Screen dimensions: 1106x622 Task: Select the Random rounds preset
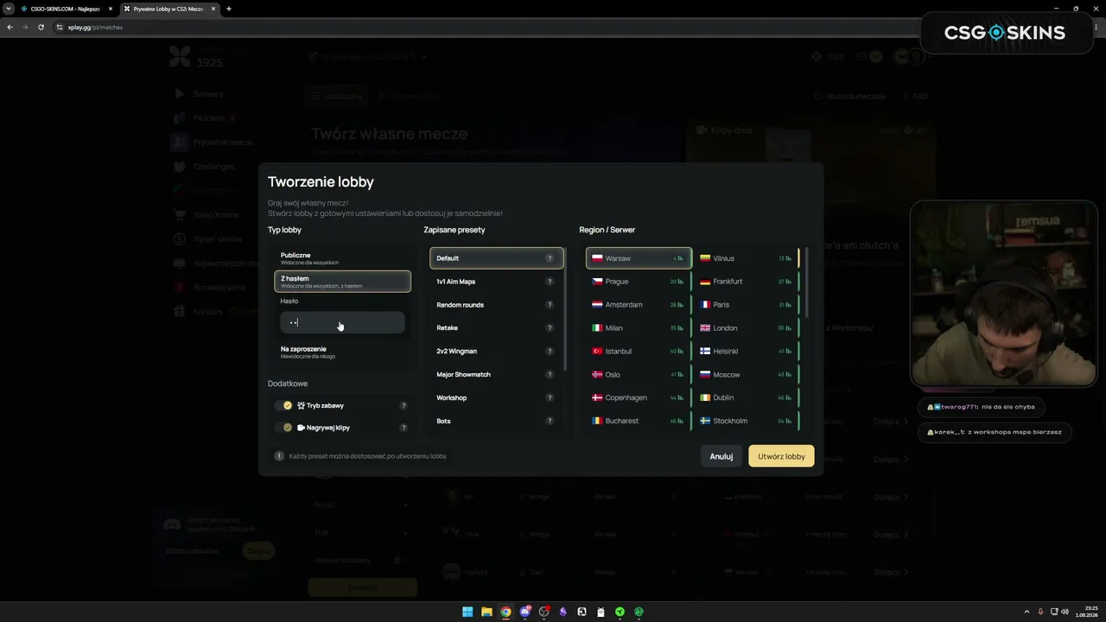497,305
